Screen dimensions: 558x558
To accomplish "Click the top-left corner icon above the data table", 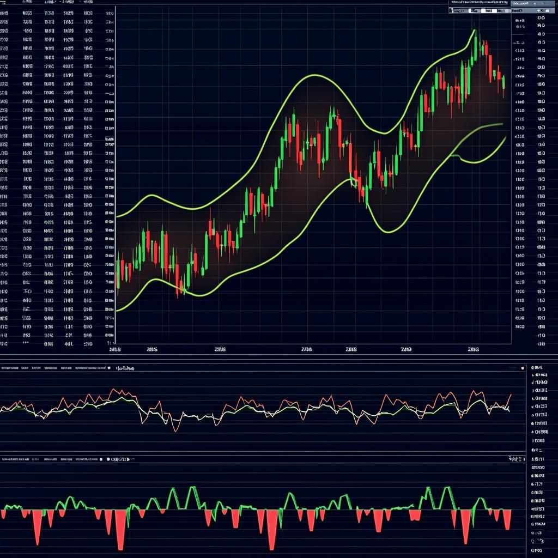I will pos(4,3).
